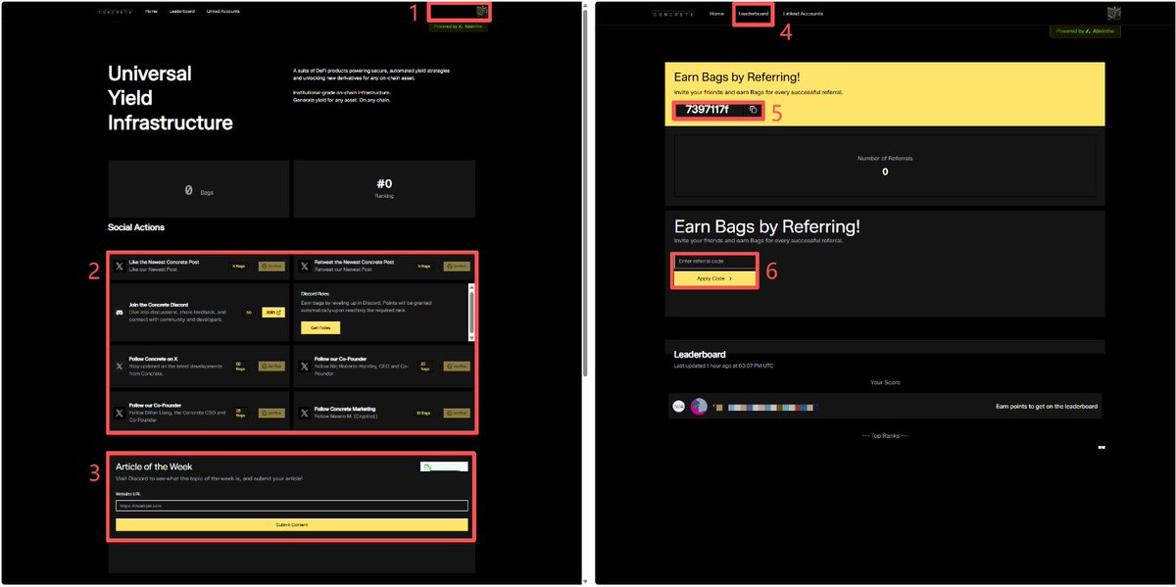Click the Number of Referrals count
The height and width of the screenshot is (587, 1176).
coord(885,171)
